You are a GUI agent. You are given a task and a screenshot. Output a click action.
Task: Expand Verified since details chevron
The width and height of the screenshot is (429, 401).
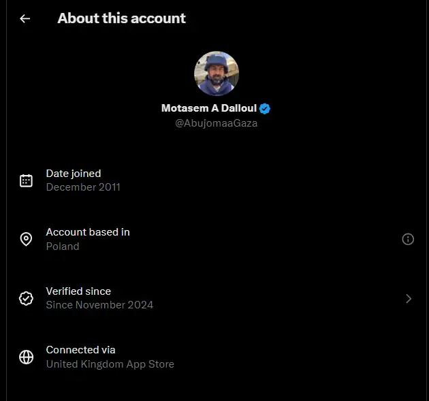click(409, 298)
